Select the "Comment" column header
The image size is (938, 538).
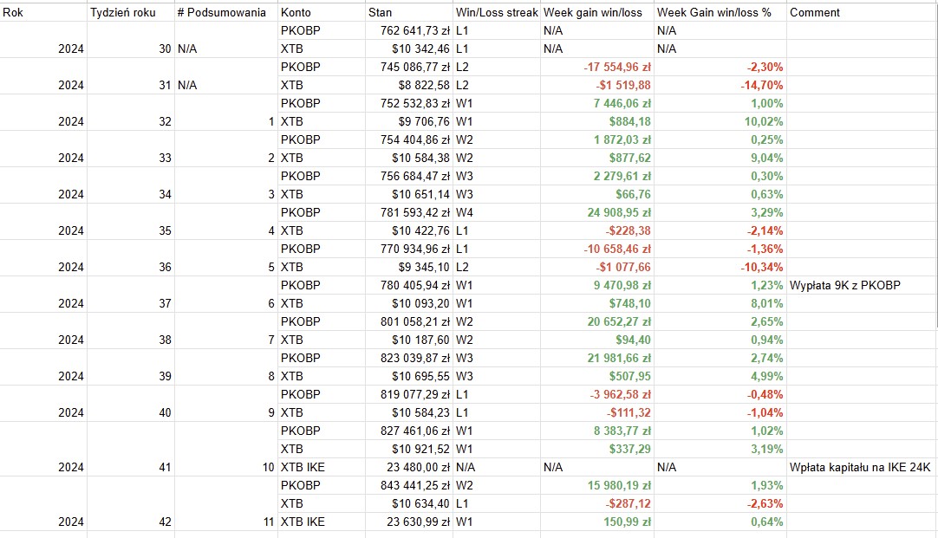[x=862, y=12]
